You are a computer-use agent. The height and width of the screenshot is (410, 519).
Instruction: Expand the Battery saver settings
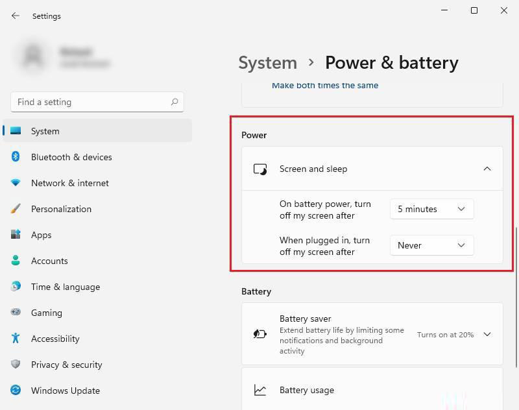[x=487, y=334]
